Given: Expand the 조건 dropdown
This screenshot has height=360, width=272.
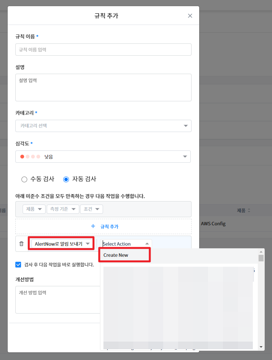Looking at the screenshot, I should [x=92, y=209].
